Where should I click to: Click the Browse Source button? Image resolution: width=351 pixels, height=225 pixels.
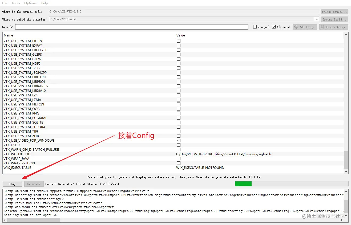pos(334,12)
